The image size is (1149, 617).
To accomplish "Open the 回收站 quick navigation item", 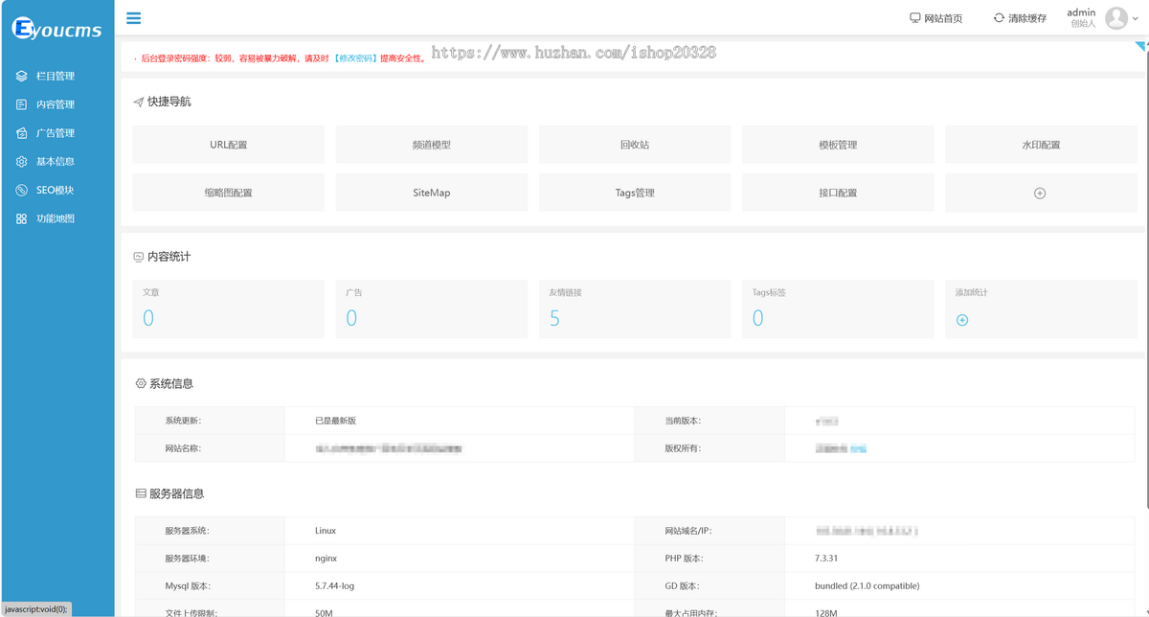I will [x=634, y=144].
